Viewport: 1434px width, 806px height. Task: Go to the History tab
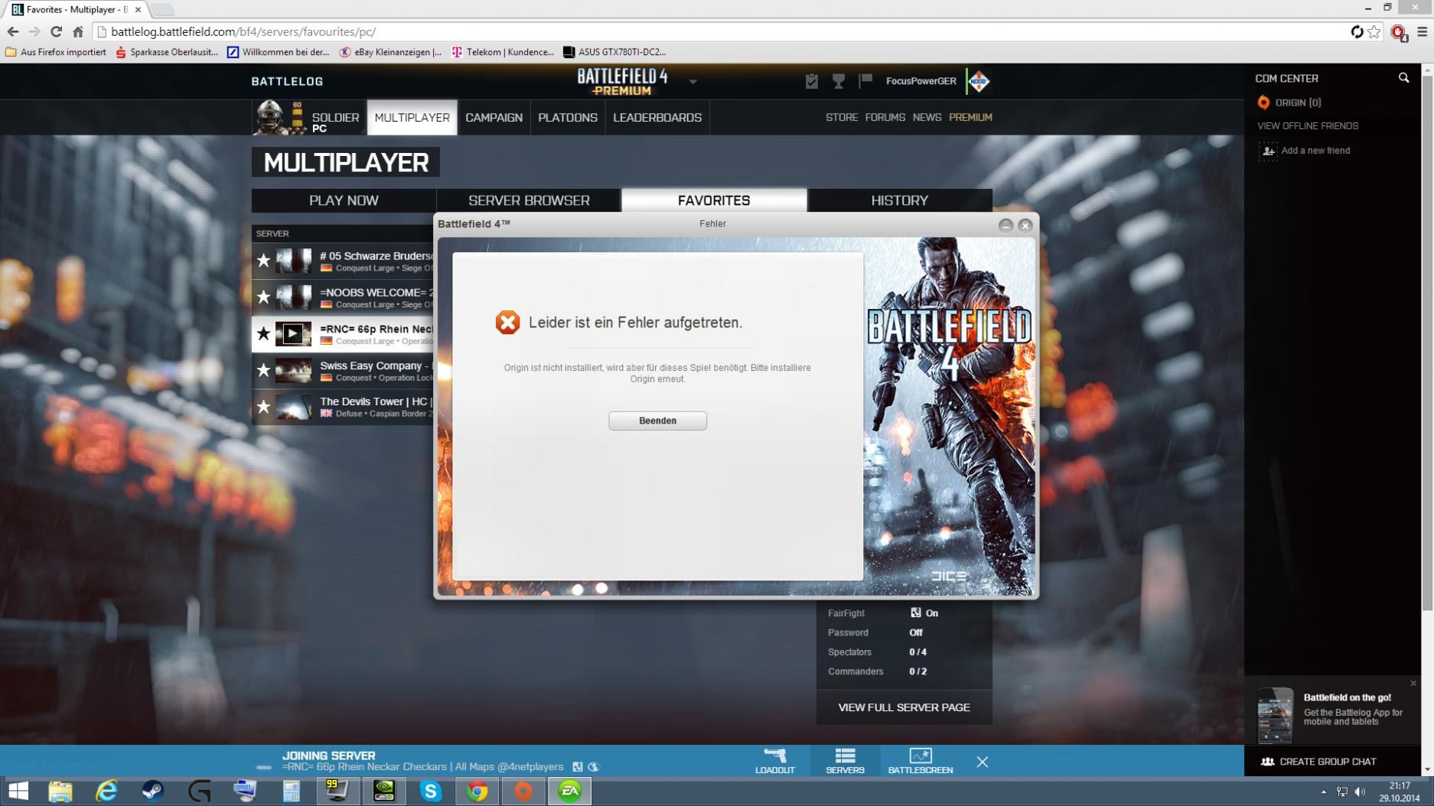click(x=900, y=200)
